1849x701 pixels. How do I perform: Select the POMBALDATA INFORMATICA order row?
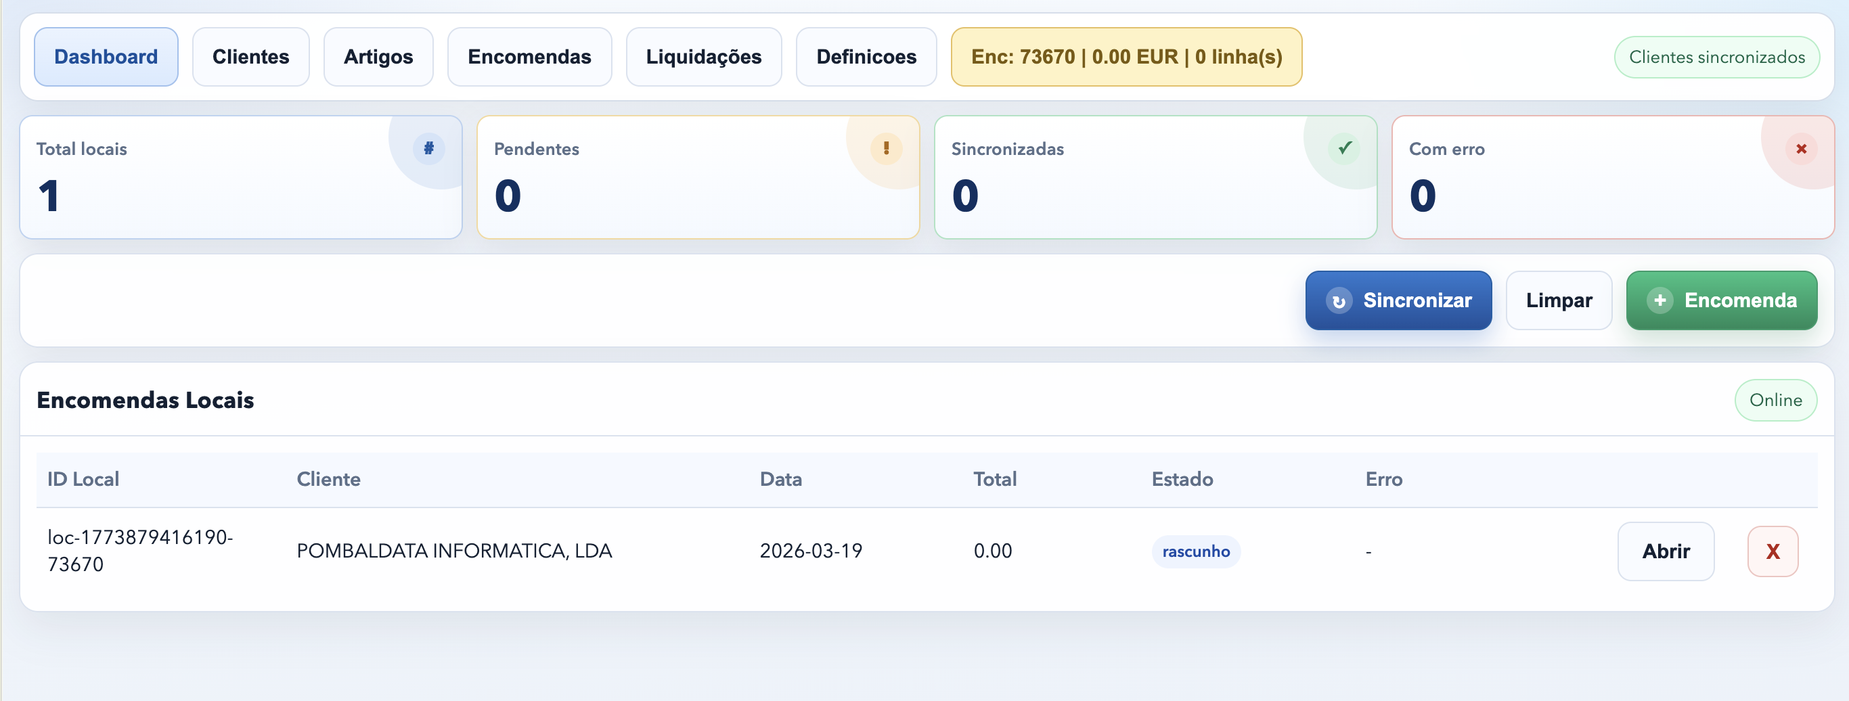(x=455, y=551)
